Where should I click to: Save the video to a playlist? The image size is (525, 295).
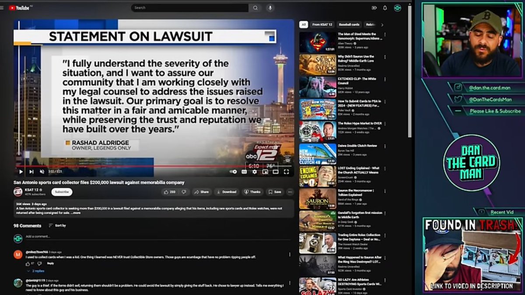(275, 192)
